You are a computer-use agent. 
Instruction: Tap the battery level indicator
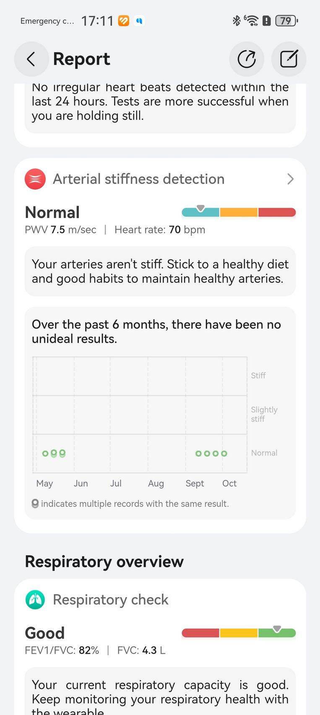coord(286,21)
